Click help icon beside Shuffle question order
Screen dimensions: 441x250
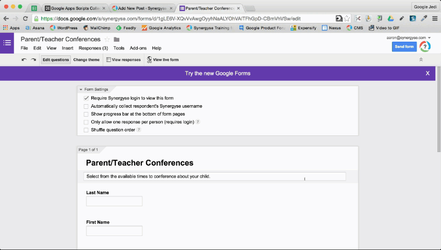[139, 130]
